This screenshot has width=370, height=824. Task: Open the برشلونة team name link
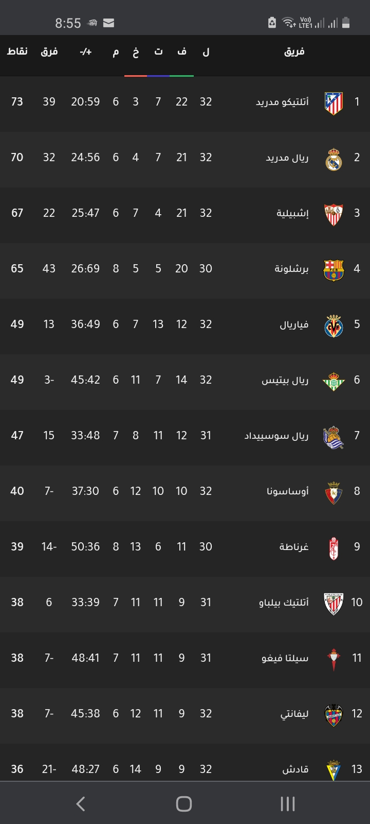pyautogui.click(x=291, y=269)
